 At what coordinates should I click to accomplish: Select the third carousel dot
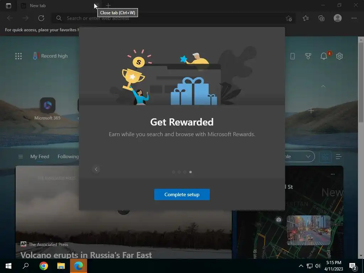(185, 172)
